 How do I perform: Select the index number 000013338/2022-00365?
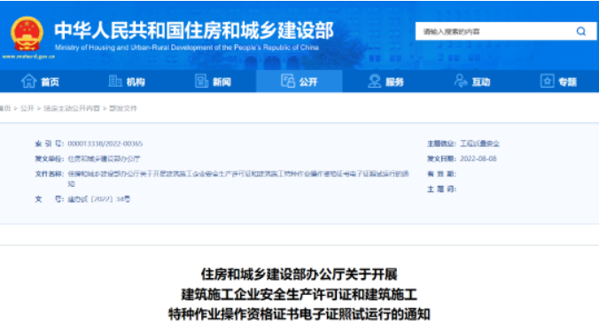click(105, 143)
